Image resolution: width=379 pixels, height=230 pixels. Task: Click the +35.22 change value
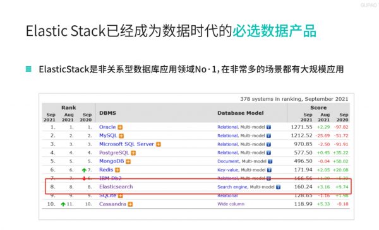[340, 153]
